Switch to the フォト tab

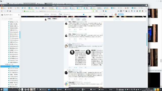click(120, 8)
